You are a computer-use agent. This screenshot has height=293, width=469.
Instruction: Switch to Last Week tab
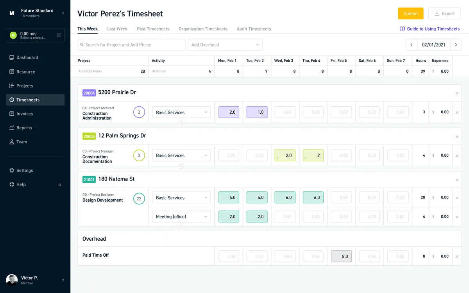[x=117, y=29]
